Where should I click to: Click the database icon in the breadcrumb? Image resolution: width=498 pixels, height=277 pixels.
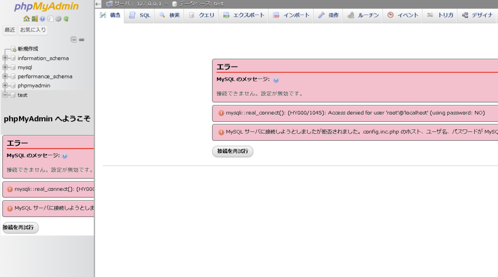tap(175, 4)
